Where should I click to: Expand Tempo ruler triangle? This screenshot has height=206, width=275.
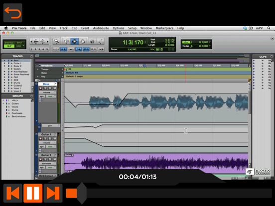click(37, 69)
